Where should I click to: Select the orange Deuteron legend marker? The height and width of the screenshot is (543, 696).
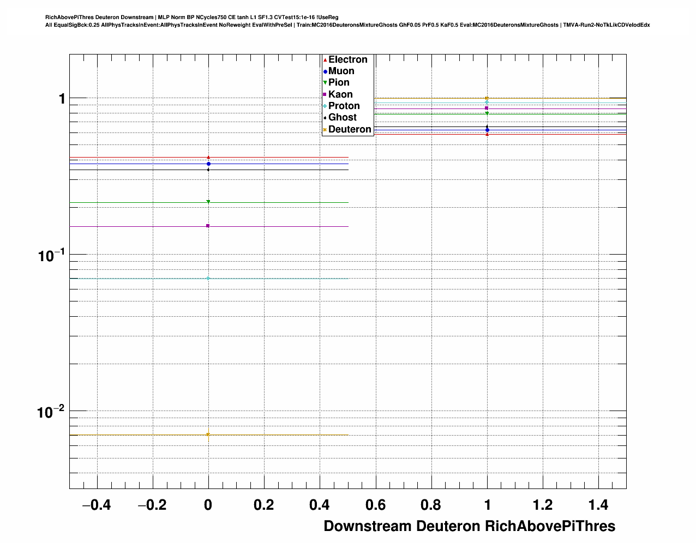pos(325,130)
